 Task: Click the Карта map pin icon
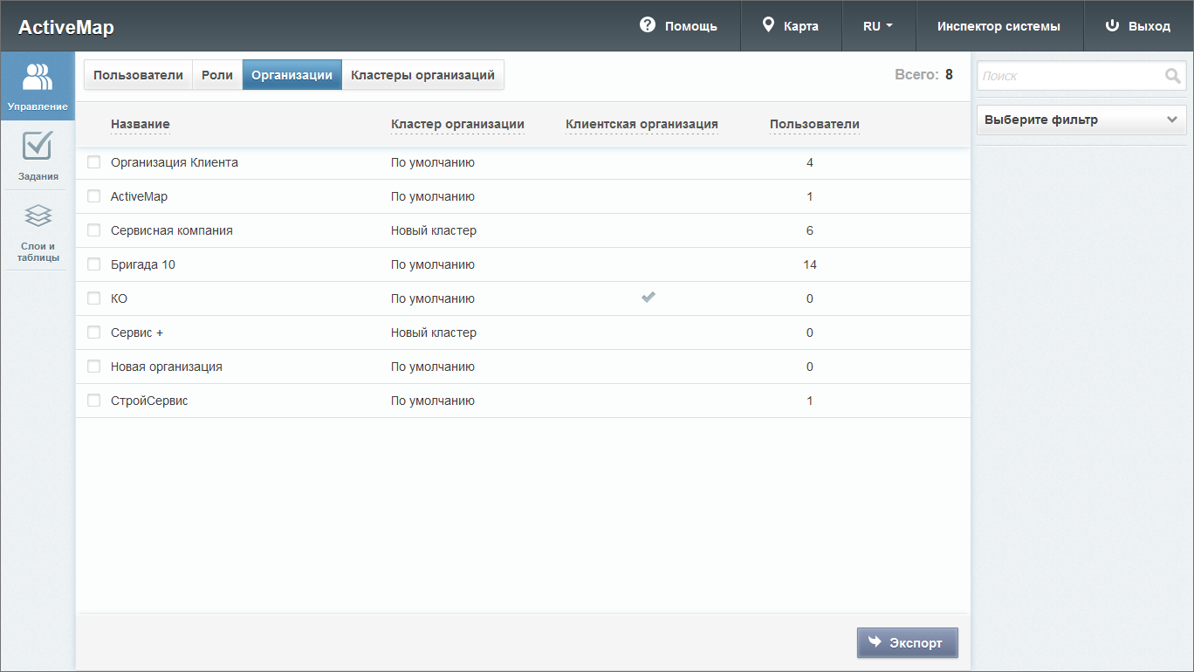[768, 25]
